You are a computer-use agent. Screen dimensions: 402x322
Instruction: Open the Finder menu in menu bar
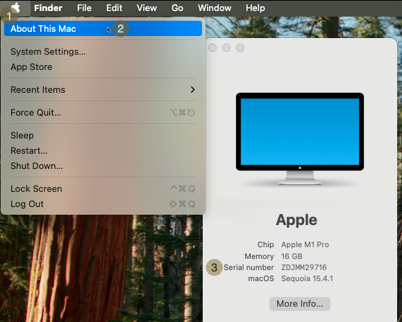[48, 8]
